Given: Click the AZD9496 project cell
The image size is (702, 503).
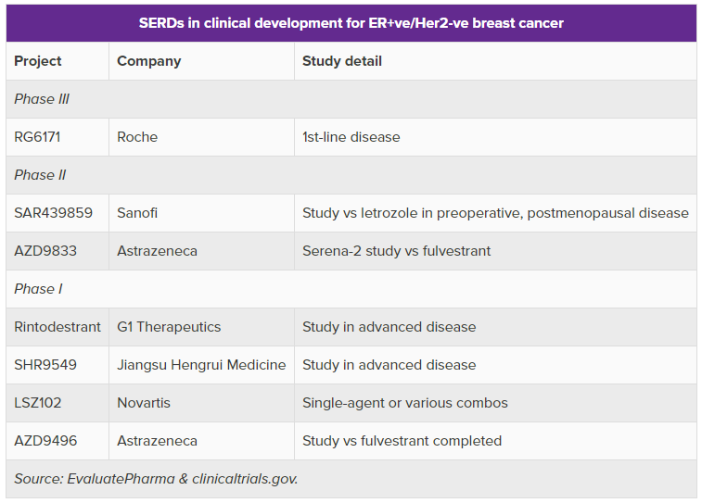Looking at the screenshot, I should [45, 441].
